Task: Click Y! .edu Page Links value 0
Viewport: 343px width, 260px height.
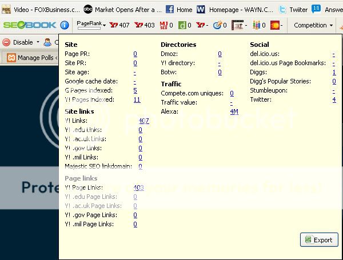Action: click(135, 197)
